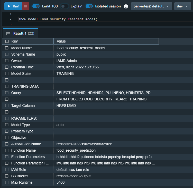This screenshot has height=188, width=193.
Task: Check the Model Type row checkbox
Action: pyautogui.click(x=7, y=125)
